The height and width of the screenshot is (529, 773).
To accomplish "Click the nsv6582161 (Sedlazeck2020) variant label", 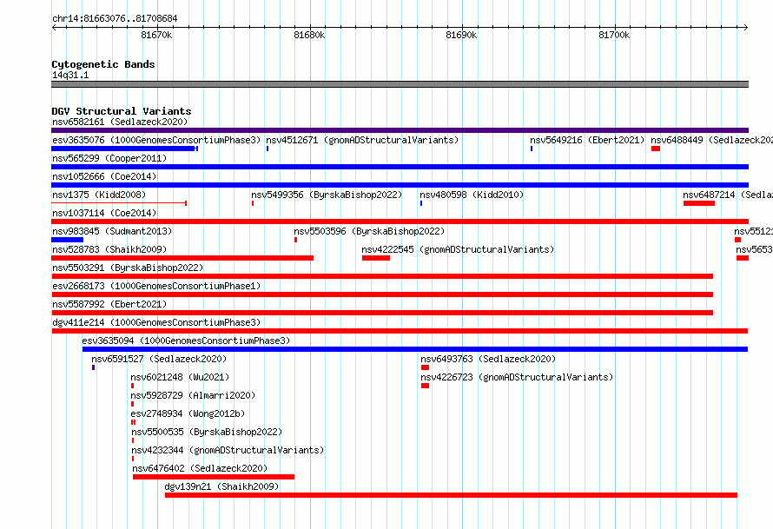I will click(120, 122).
